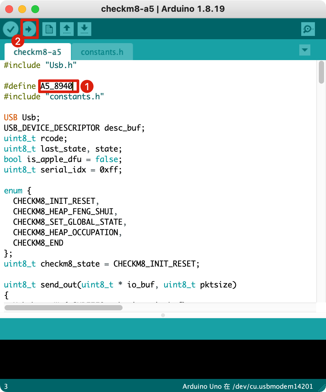
Task: Click the 'uint8_t rcode;' line
Action: pos(36,139)
